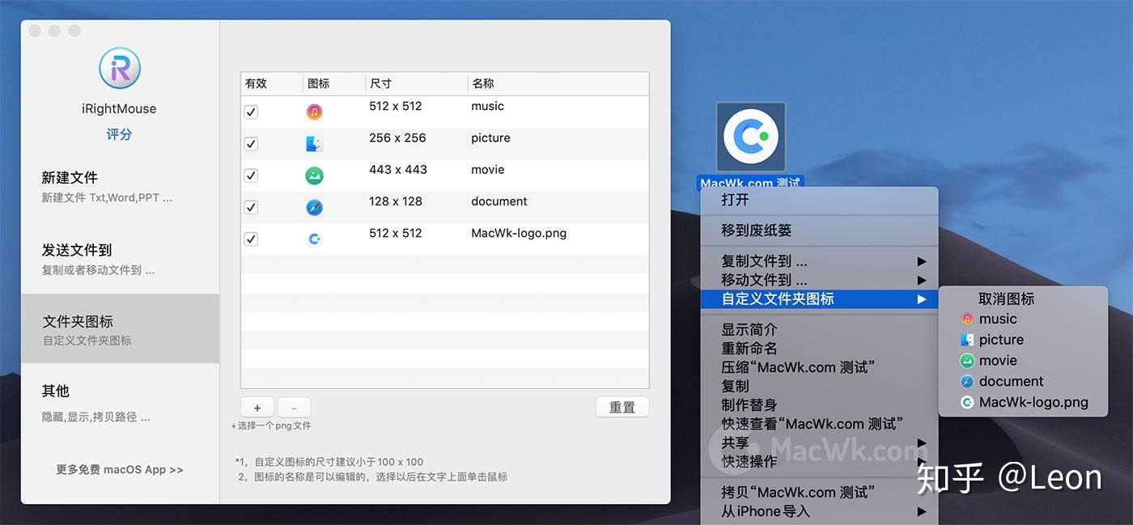
Task: Click the movie icon in the submenu
Action: pyautogui.click(x=966, y=361)
